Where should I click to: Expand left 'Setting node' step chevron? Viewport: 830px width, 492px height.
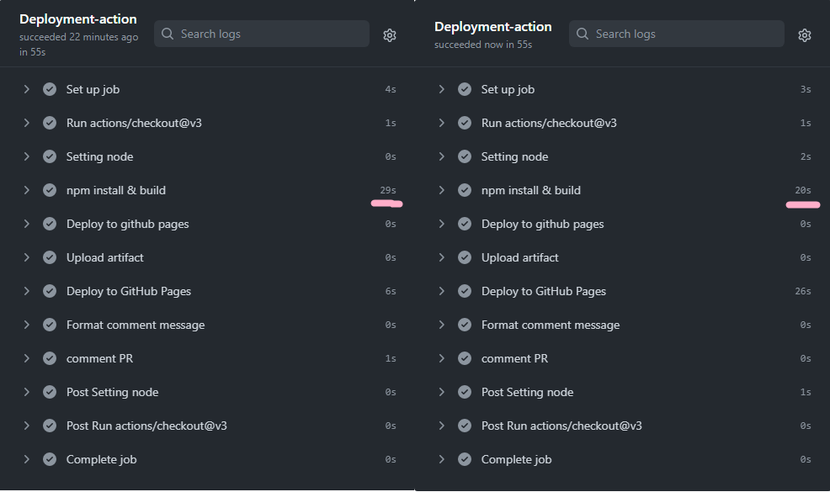(26, 156)
